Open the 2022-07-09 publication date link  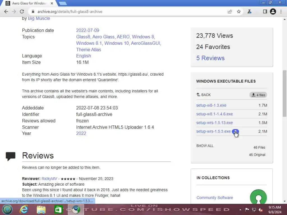88,30
